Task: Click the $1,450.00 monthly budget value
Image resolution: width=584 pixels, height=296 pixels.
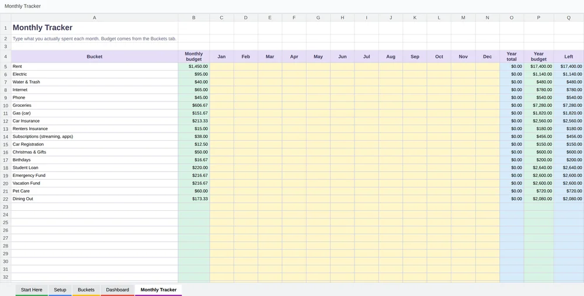Action: point(194,67)
